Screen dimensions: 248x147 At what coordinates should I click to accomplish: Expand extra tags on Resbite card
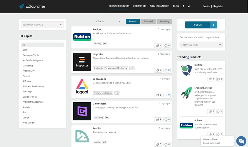coord(105,142)
